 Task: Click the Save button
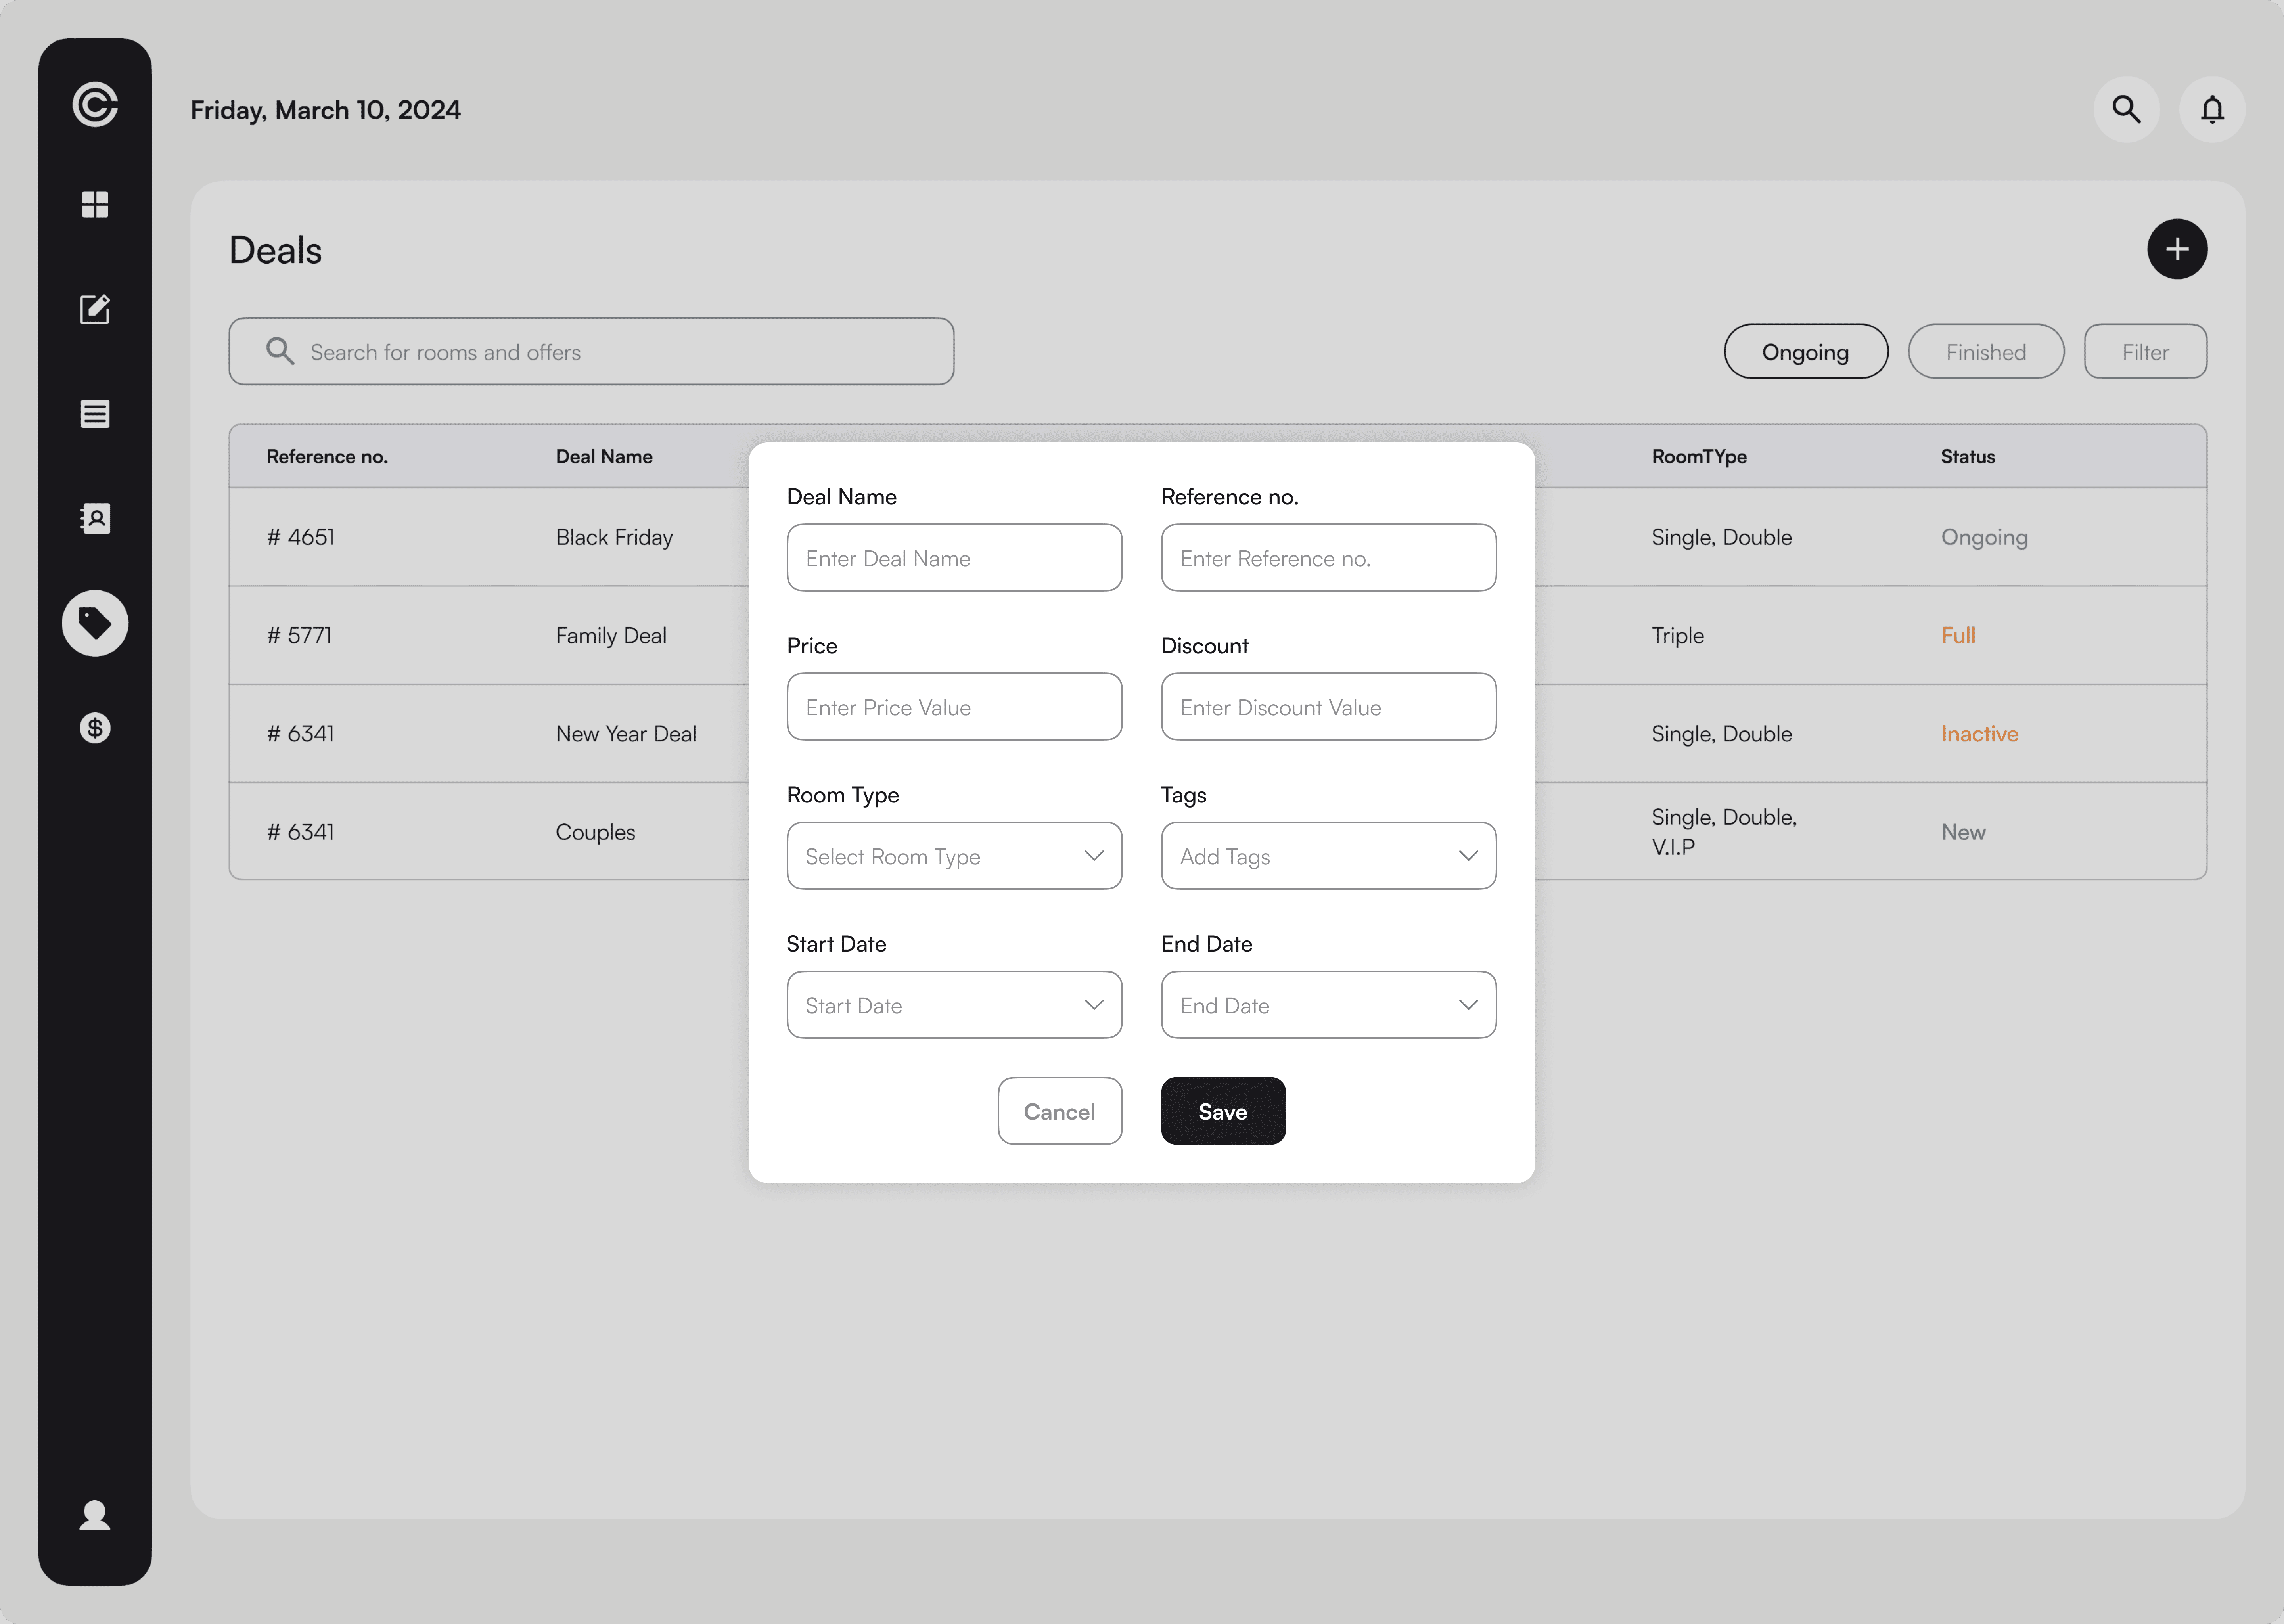(x=1222, y=1111)
